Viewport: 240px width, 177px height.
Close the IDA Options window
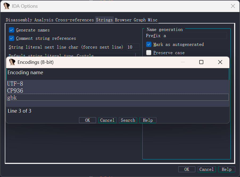[233, 6]
